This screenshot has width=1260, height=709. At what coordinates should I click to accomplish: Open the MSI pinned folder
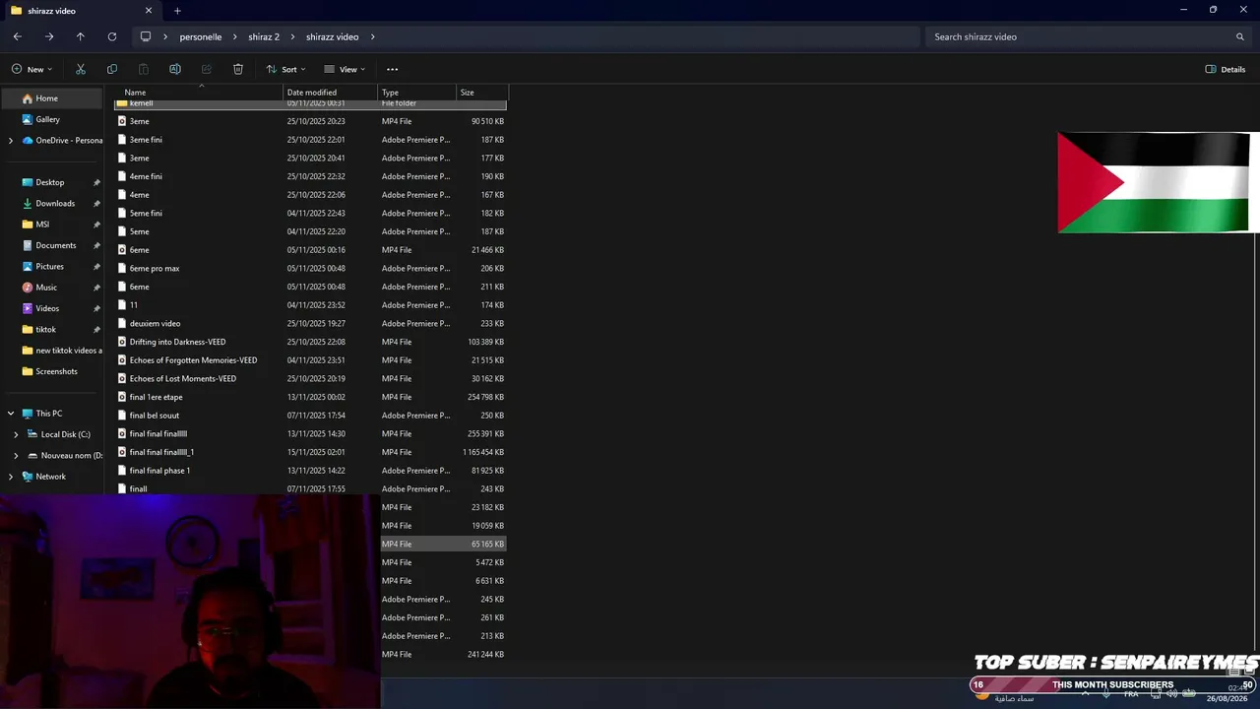[42, 225]
